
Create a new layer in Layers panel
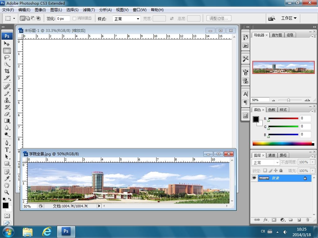coord(299,220)
